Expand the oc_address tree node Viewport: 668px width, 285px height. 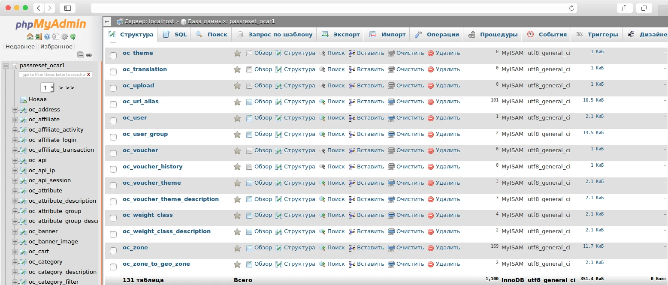click(x=15, y=110)
